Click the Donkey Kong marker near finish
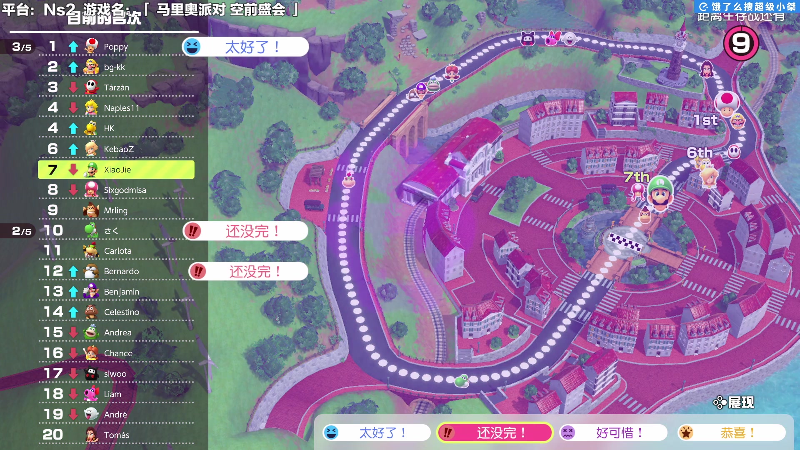800x450 pixels. [645, 215]
